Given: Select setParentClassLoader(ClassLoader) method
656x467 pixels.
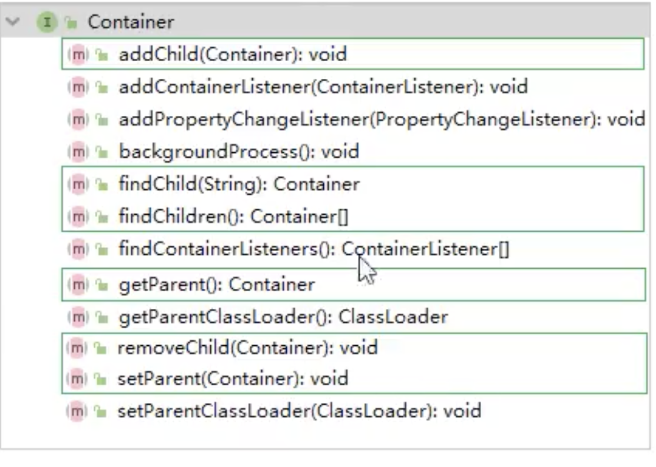Looking at the screenshot, I should 299,412.
